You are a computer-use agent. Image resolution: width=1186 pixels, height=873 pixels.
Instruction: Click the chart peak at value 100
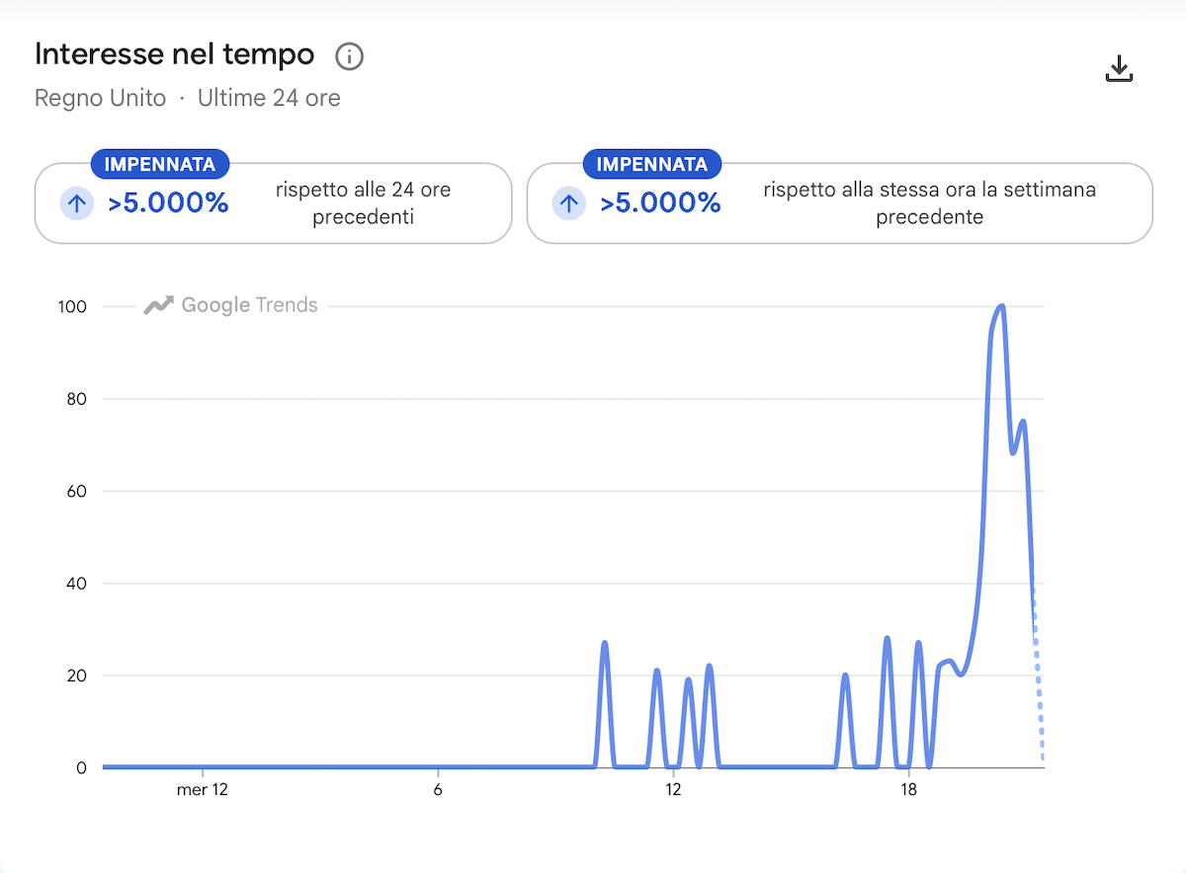(x=1001, y=307)
